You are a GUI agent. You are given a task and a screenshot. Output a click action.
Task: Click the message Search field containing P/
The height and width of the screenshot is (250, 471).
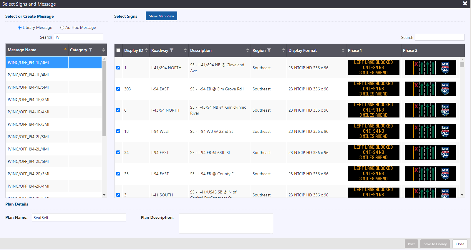[x=79, y=37]
